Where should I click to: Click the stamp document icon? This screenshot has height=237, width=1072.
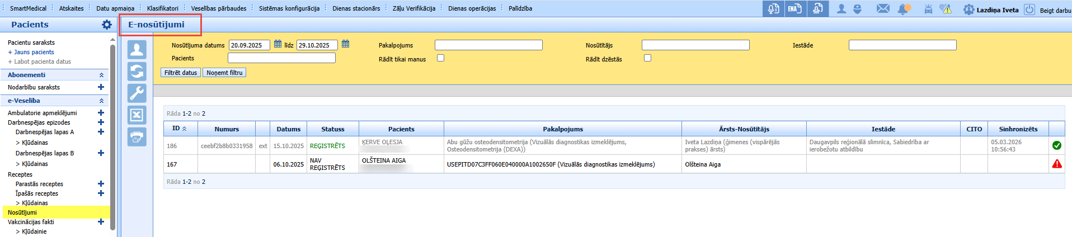817,9
